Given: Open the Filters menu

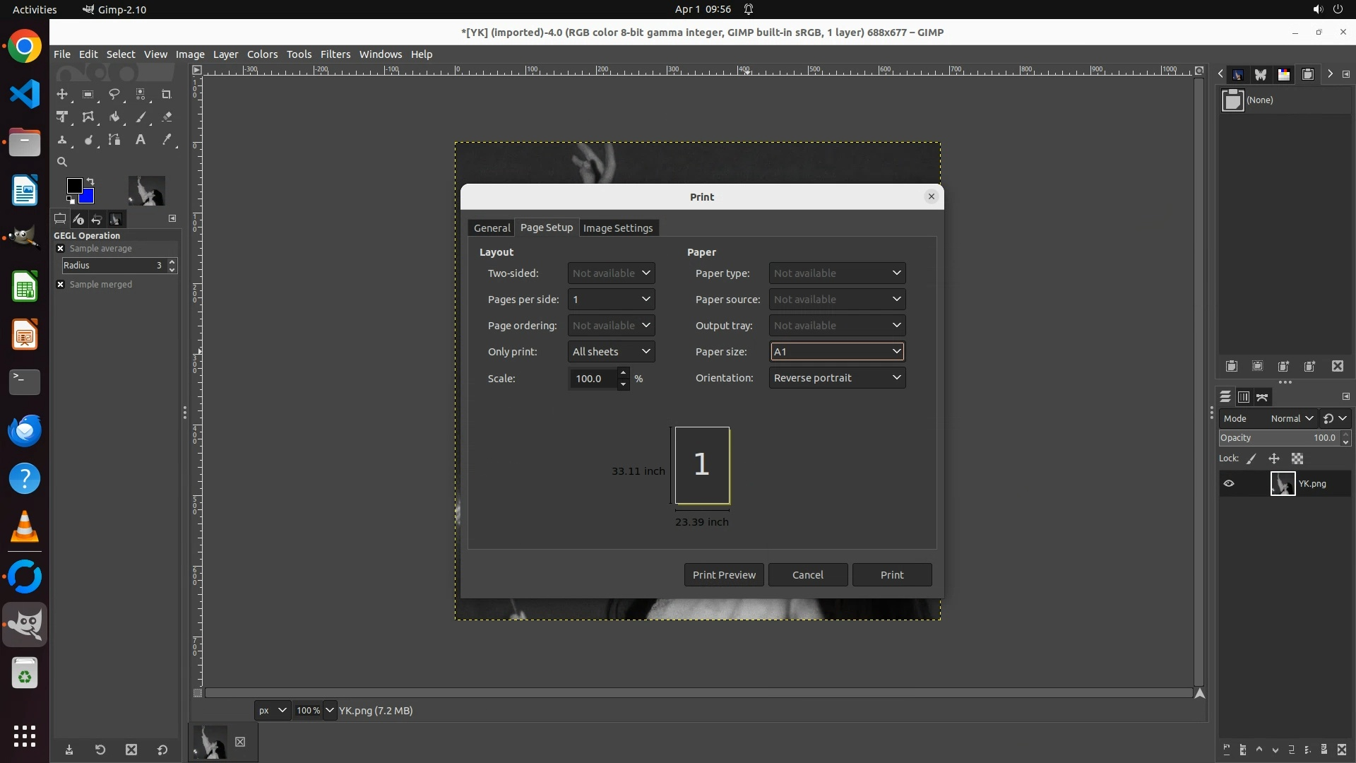Looking at the screenshot, I should click(335, 54).
